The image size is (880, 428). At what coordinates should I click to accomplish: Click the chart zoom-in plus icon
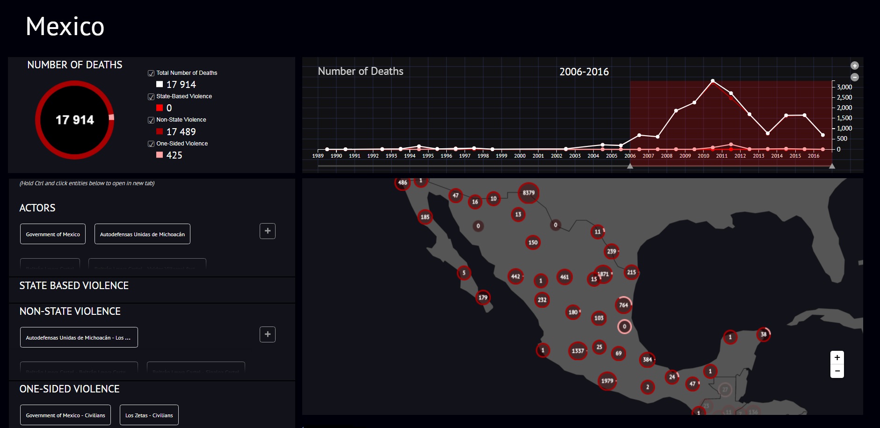pyautogui.click(x=854, y=65)
